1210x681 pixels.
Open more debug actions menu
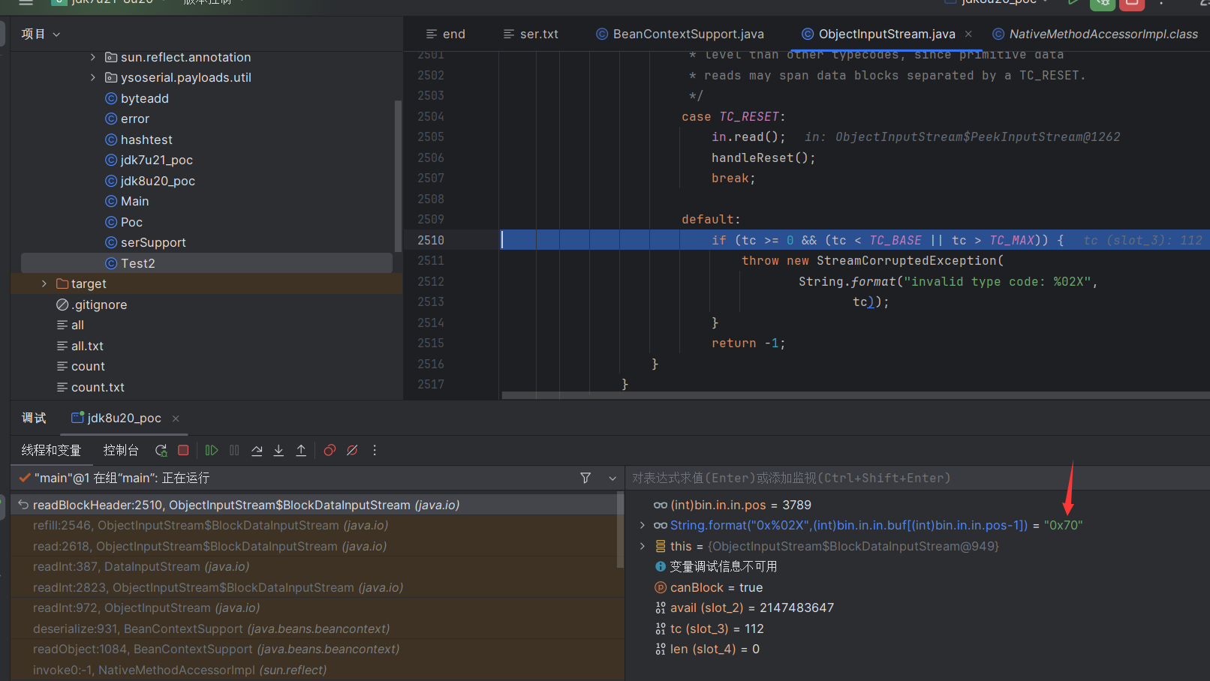click(375, 450)
